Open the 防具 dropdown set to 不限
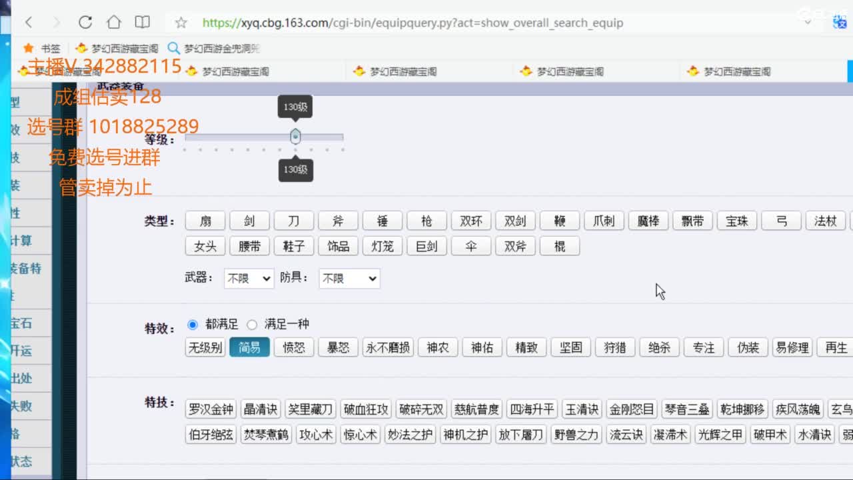Image resolution: width=853 pixels, height=480 pixels. coord(349,279)
